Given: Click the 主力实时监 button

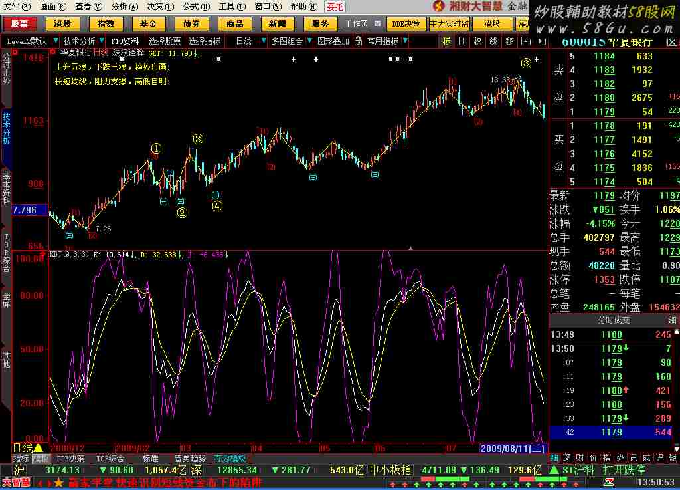Looking at the screenshot, I should (449, 24).
